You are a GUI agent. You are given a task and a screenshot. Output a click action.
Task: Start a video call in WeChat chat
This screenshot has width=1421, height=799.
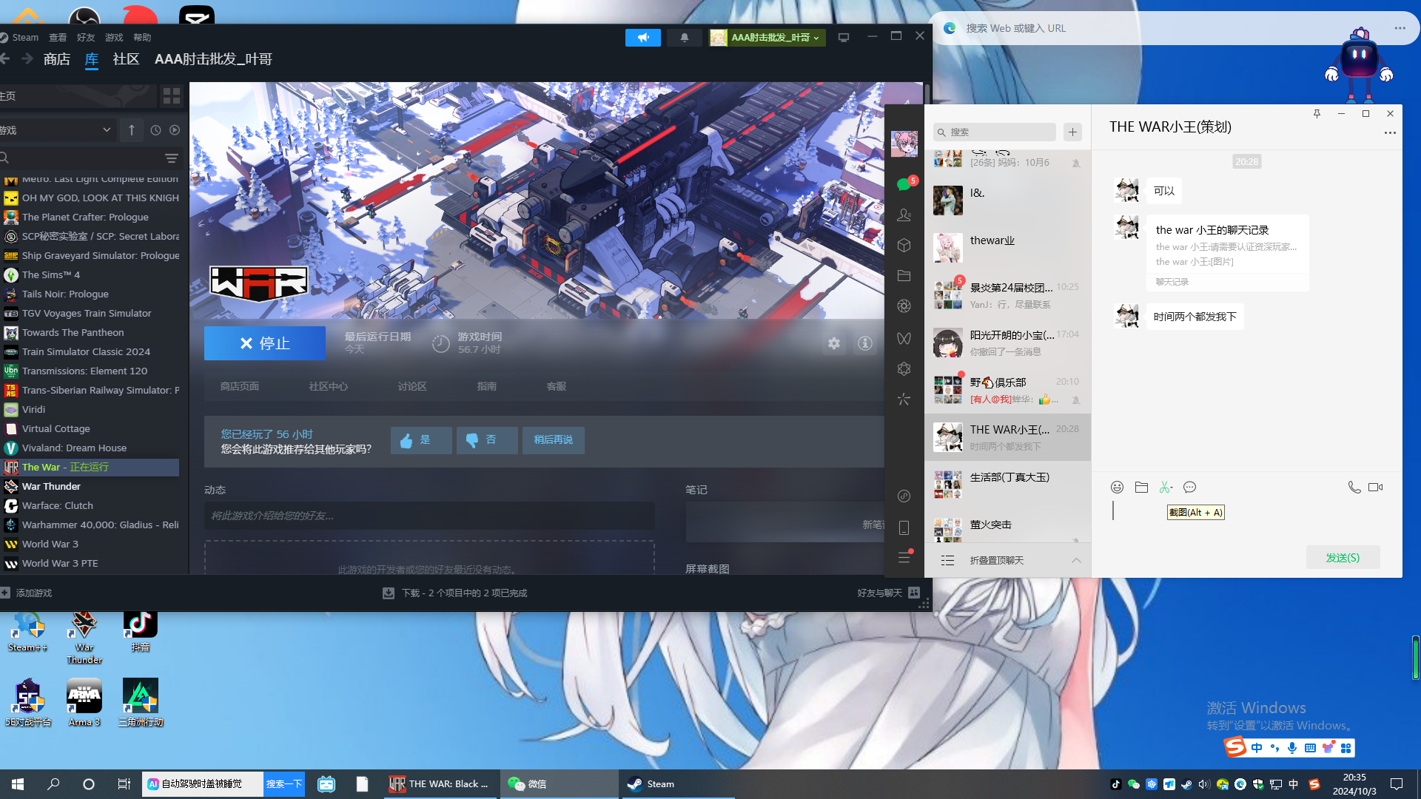[1376, 487]
